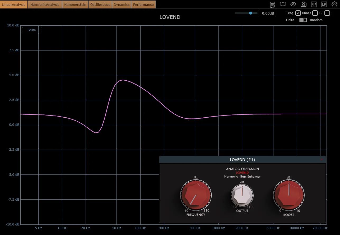Viewport: 340px width, 235px height.
Task: Open settings gear icon
Action: pos(334,4)
